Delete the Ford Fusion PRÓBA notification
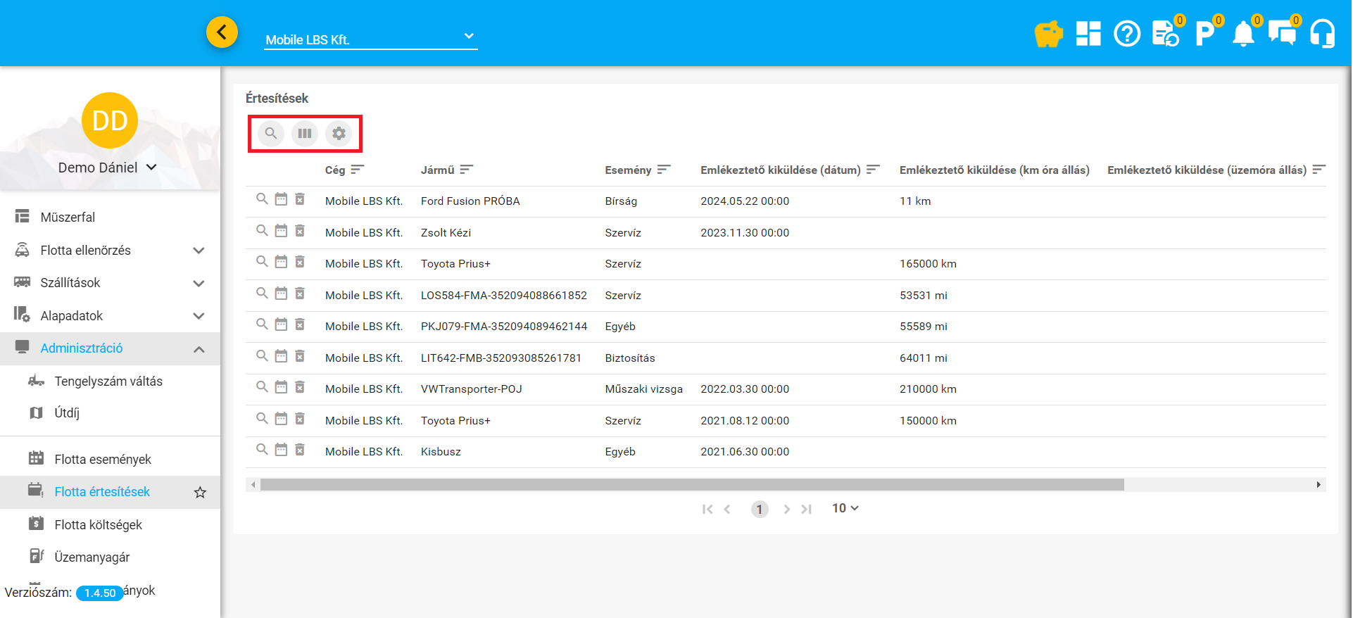 click(x=300, y=200)
